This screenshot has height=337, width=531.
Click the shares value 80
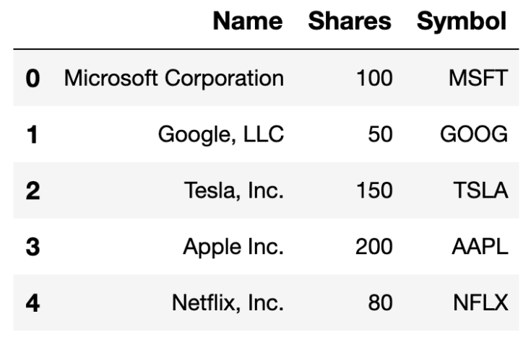379,304
